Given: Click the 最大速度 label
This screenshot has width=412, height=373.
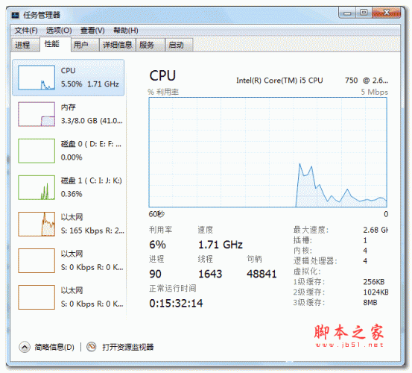Looking at the screenshot, I should coord(311,231).
